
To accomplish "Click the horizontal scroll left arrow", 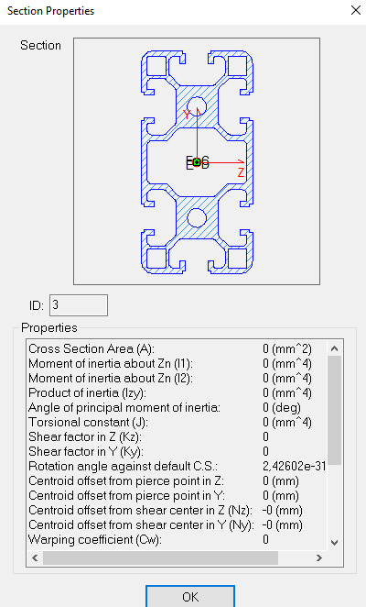I will point(35,557).
